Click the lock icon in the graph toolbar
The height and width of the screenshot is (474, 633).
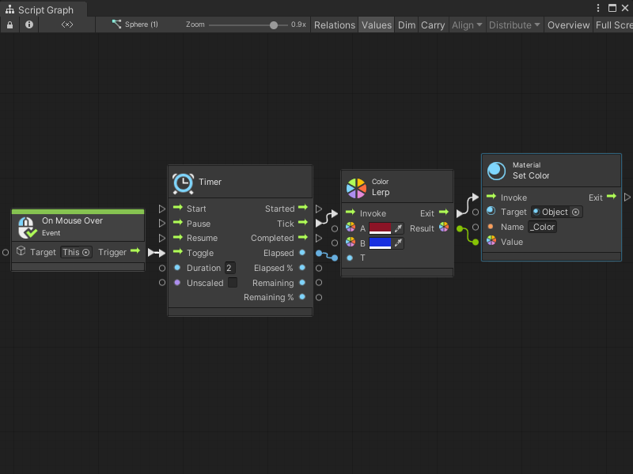pos(9,24)
